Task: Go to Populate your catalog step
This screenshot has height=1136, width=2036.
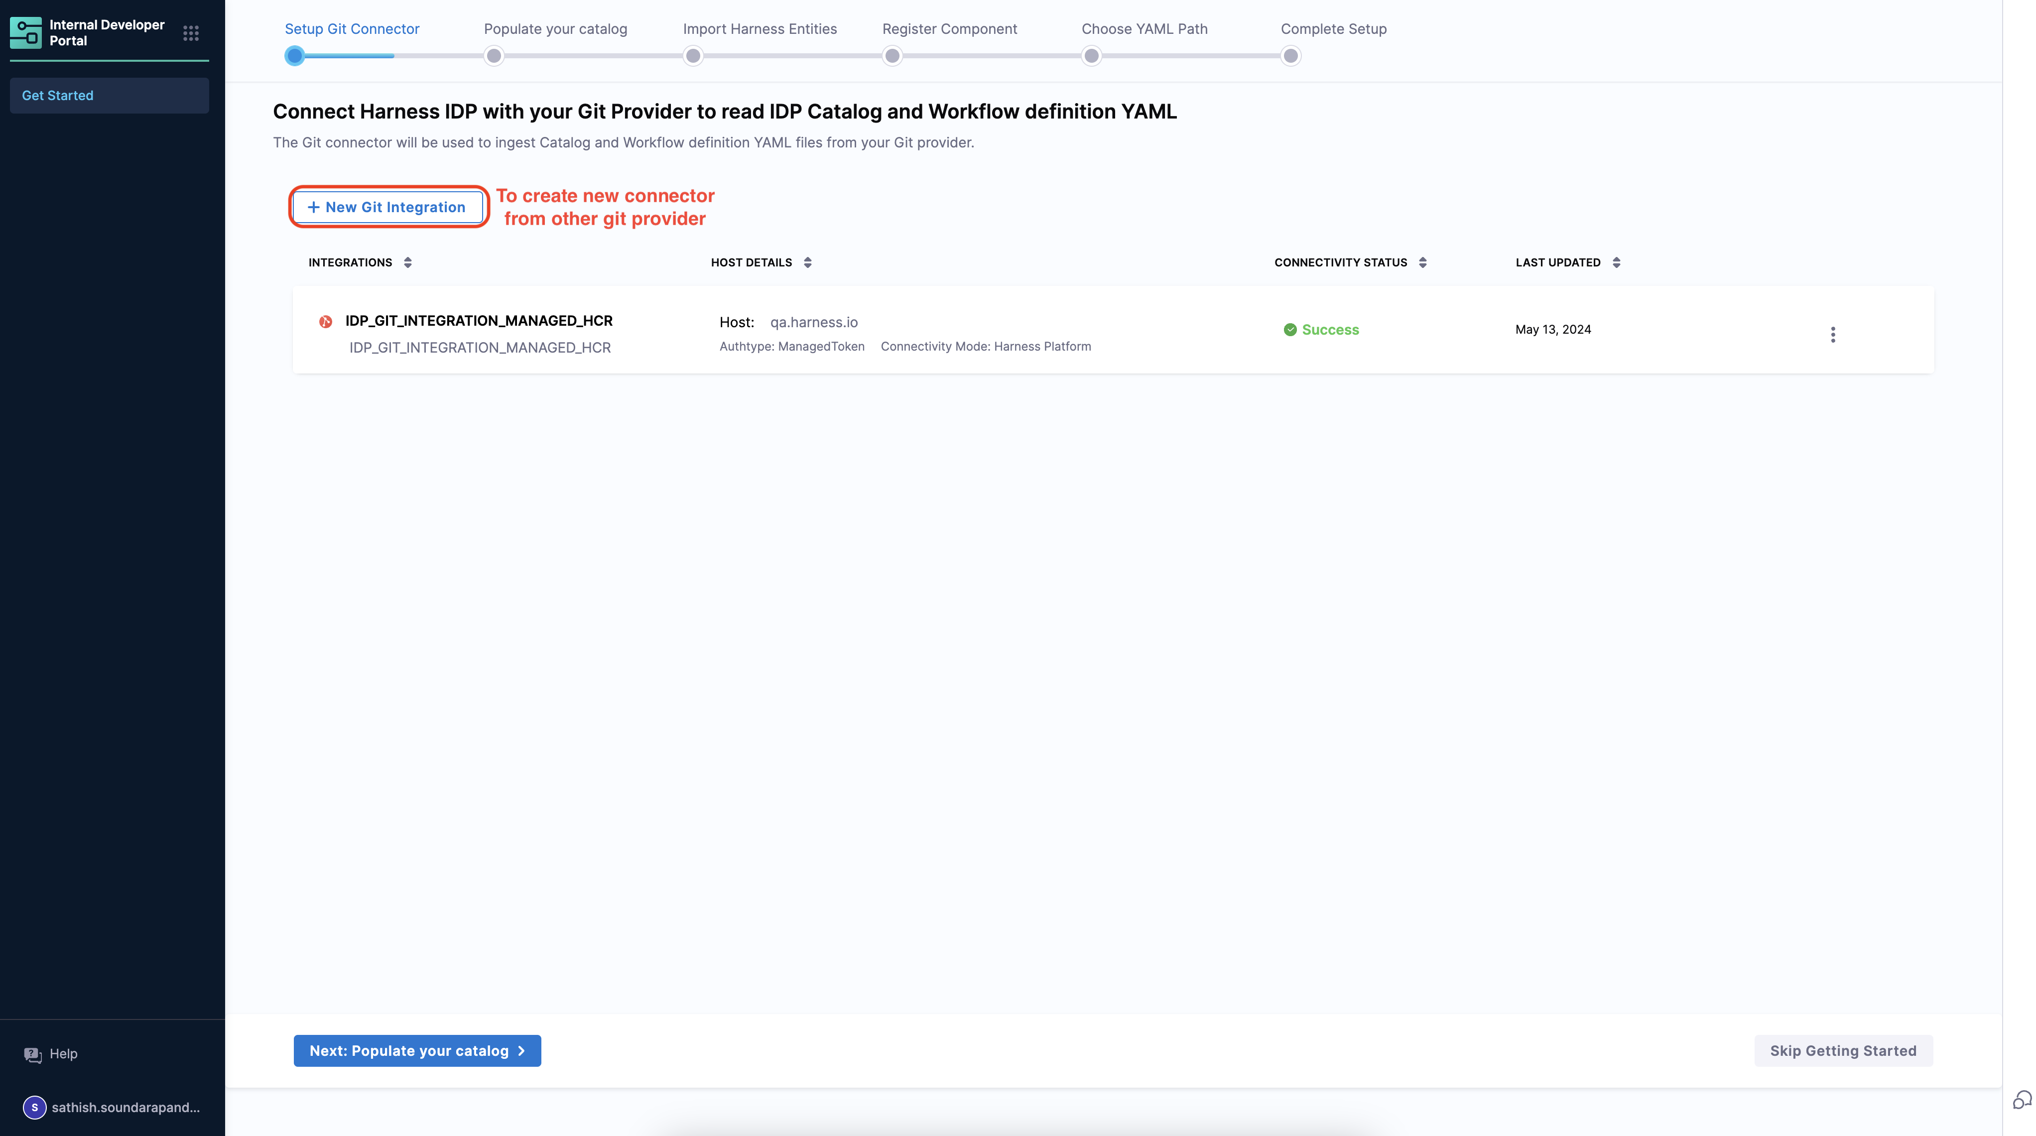Action: click(x=494, y=55)
